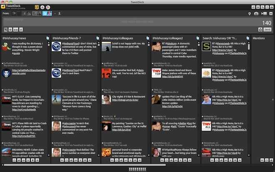Toggle the grey middle account in From row
The image size is (275, 172).
(37, 13)
